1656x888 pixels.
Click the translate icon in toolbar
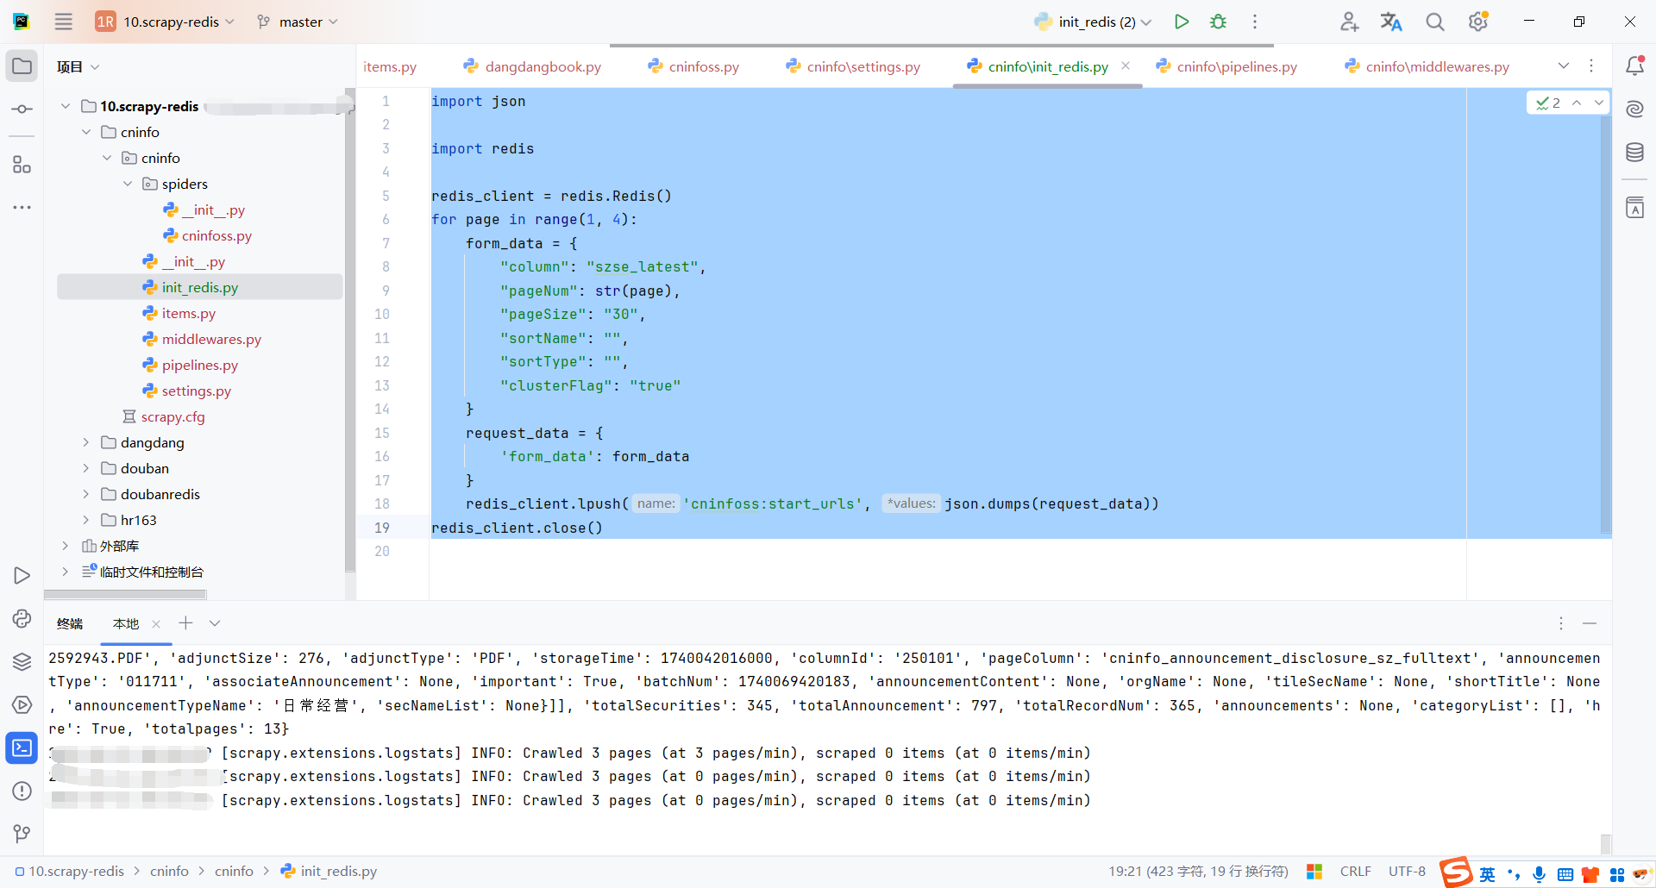click(x=1391, y=22)
